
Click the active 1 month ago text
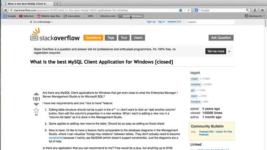pos(206,117)
